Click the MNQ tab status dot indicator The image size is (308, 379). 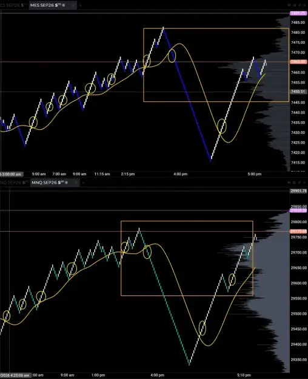pyautogui.click(x=66, y=183)
